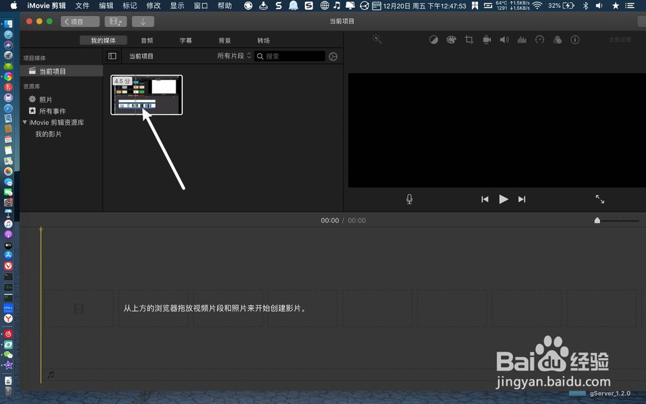Toggle fullscreen preview mode

coord(599,199)
